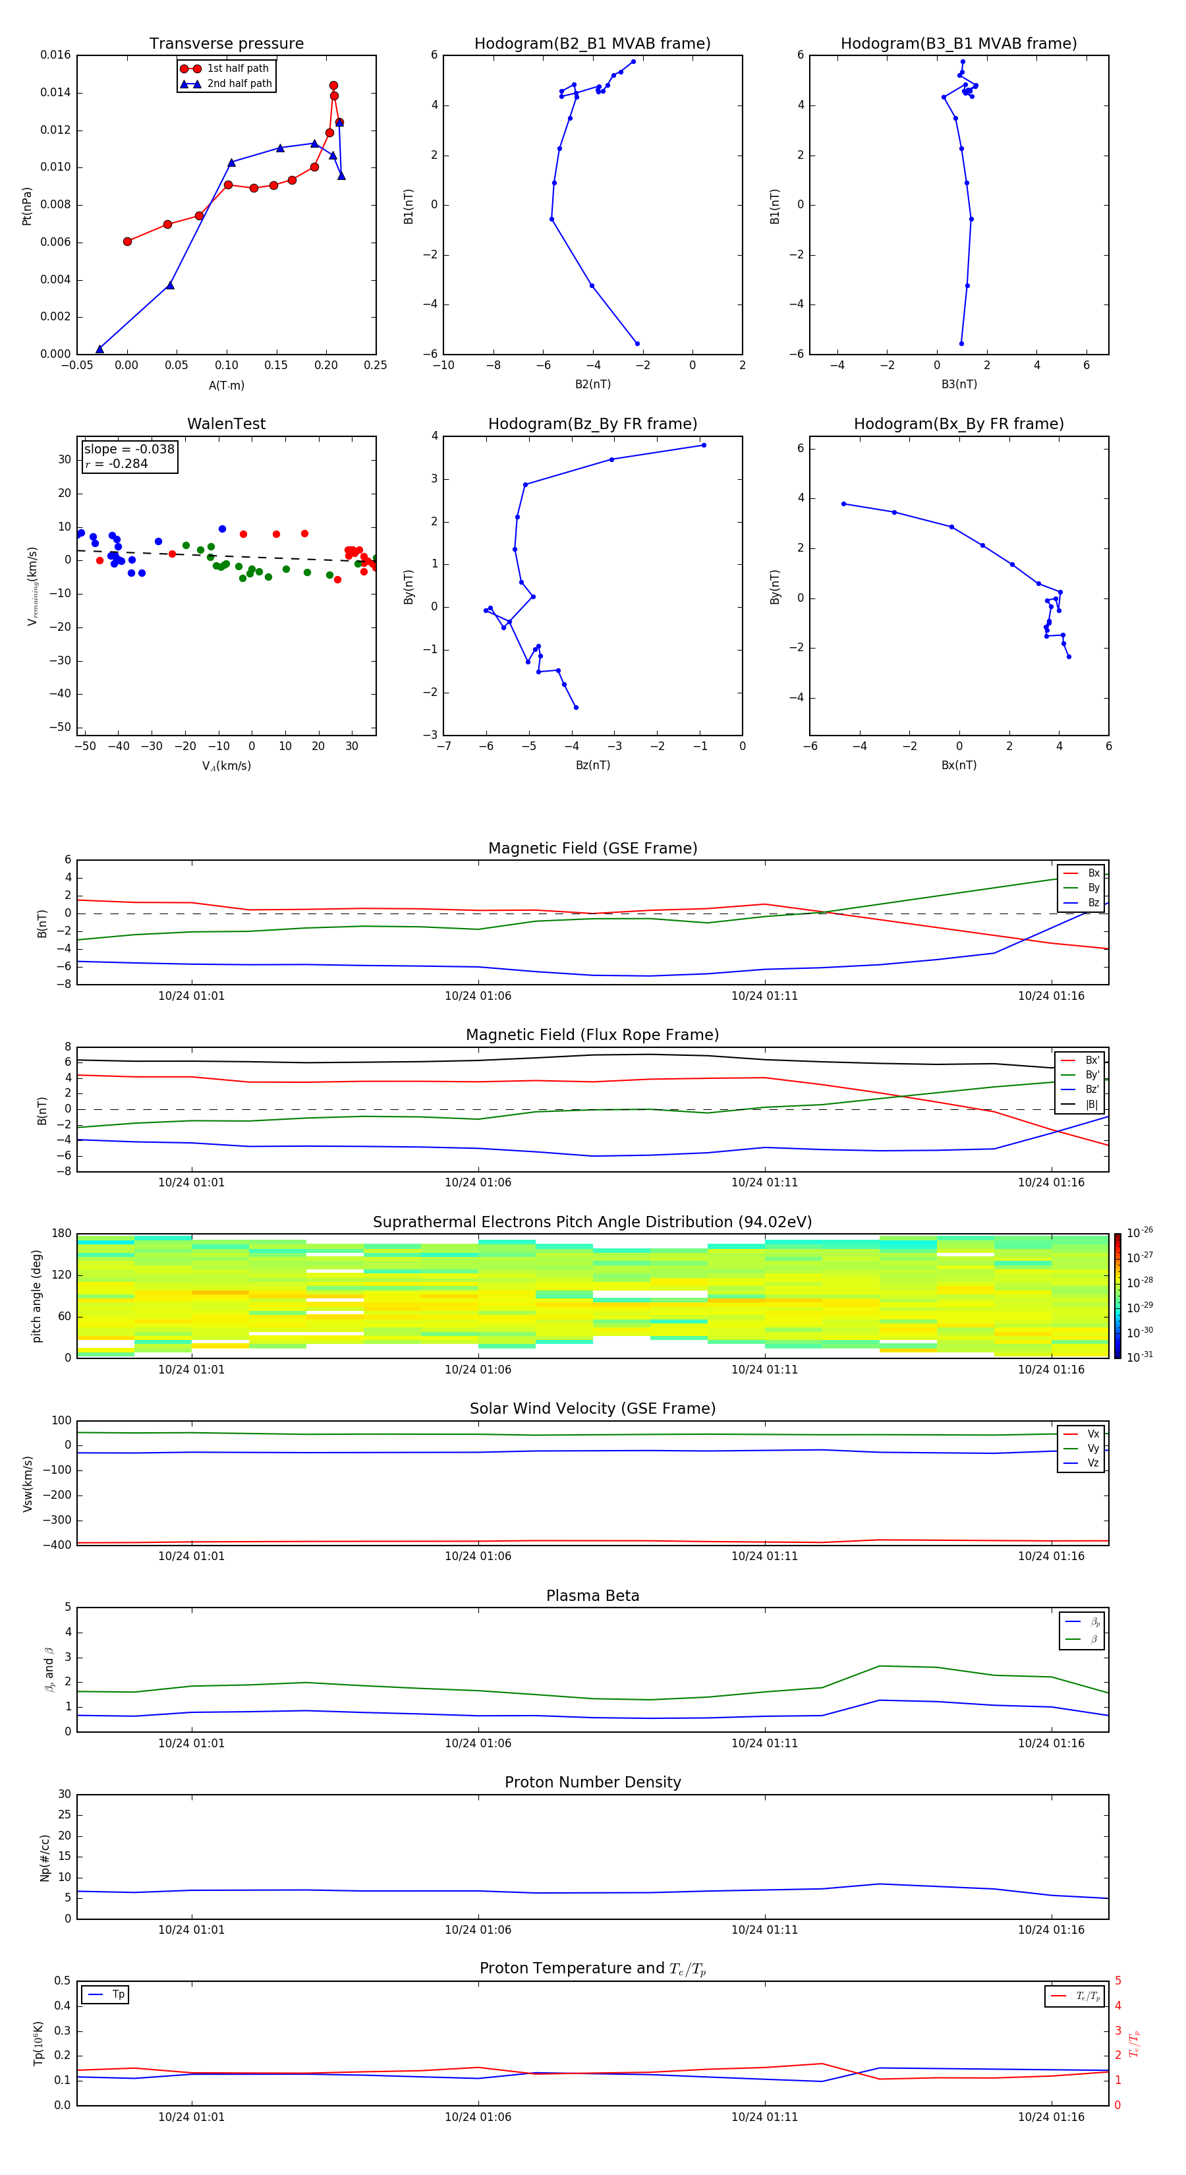Click the "B2(nT)" x-axis label
Image resolution: width=1186 pixels, height=2175 pixels.
tap(592, 384)
